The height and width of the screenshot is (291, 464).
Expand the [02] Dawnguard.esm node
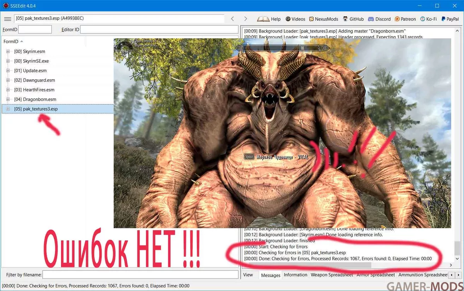[8, 80]
